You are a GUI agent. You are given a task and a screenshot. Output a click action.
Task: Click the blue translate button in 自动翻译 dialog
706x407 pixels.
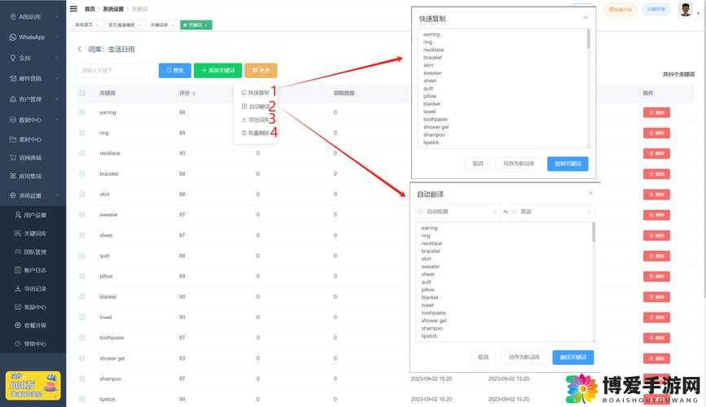tap(573, 357)
